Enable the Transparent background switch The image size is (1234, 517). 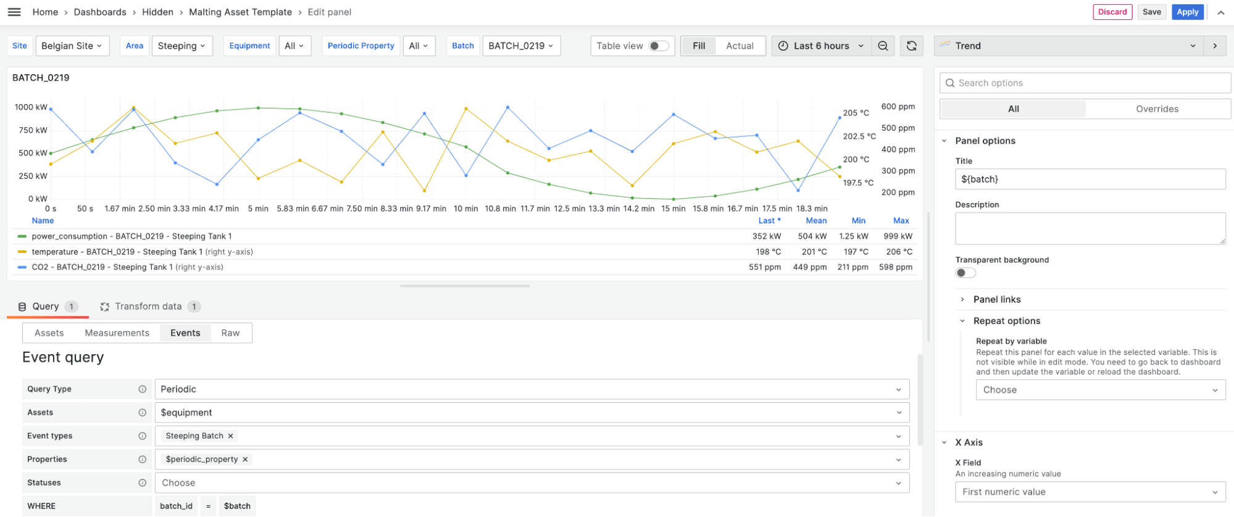click(x=965, y=273)
